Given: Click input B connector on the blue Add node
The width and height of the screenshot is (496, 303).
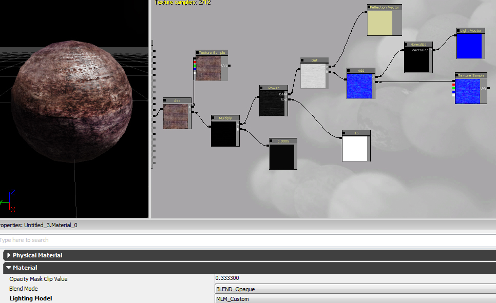Looking at the screenshot, I should point(376,82).
